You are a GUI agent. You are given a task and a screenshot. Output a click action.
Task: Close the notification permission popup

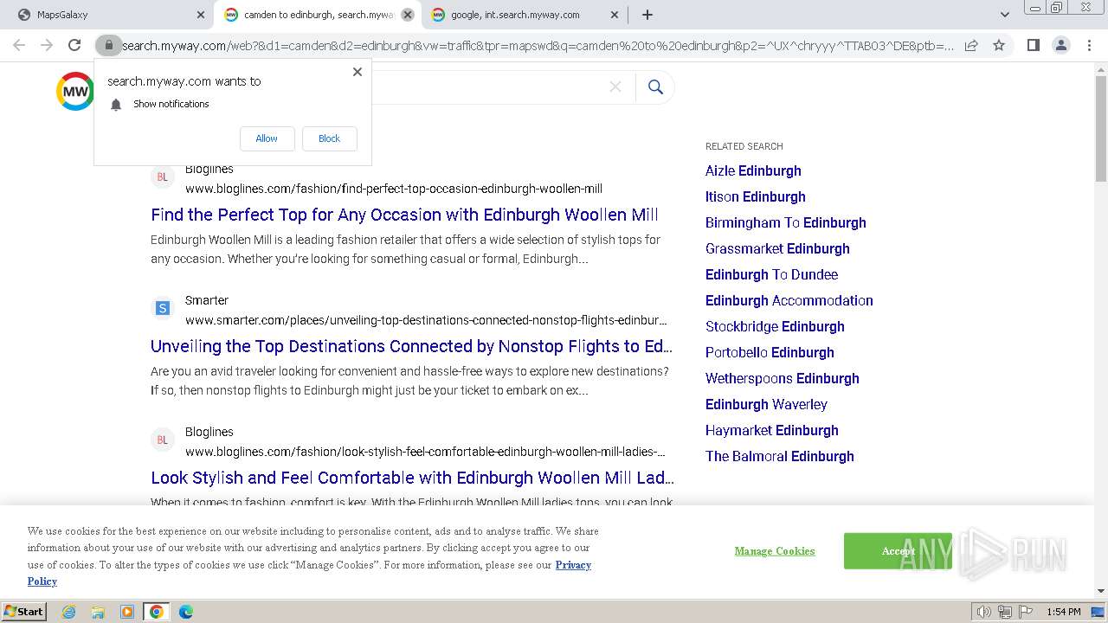[358, 72]
